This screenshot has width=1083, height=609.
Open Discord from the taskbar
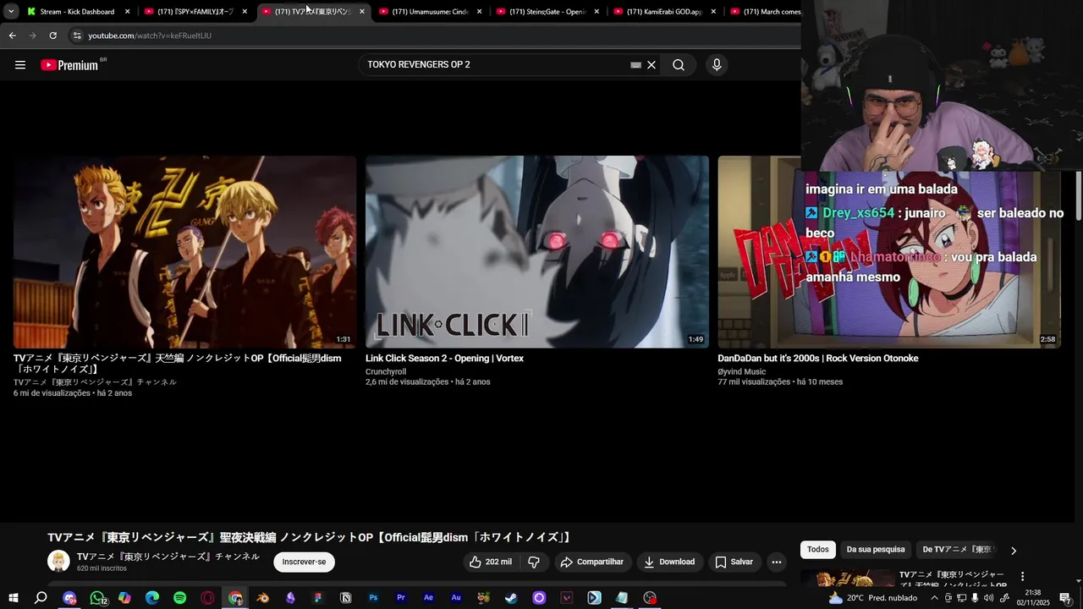click(69, 598)
